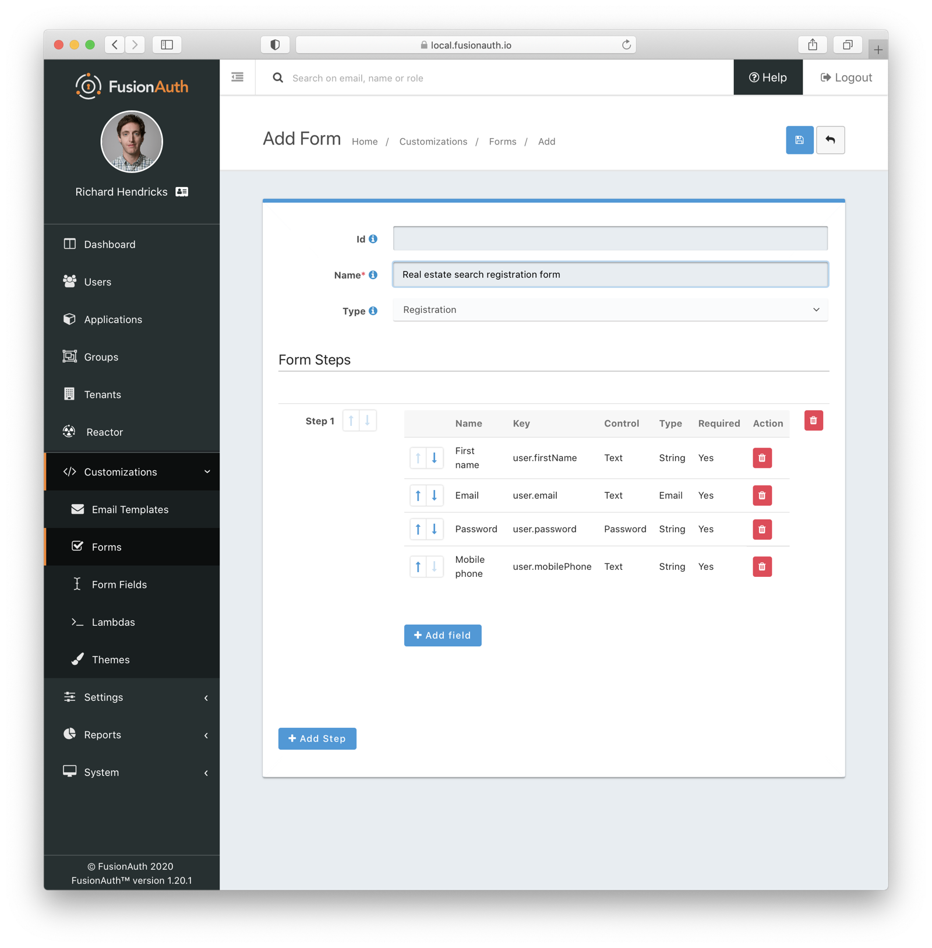Image resolution: width=932 pixels, height=948 pixels.
Task: Move First name field down
Action: [435, 458]
